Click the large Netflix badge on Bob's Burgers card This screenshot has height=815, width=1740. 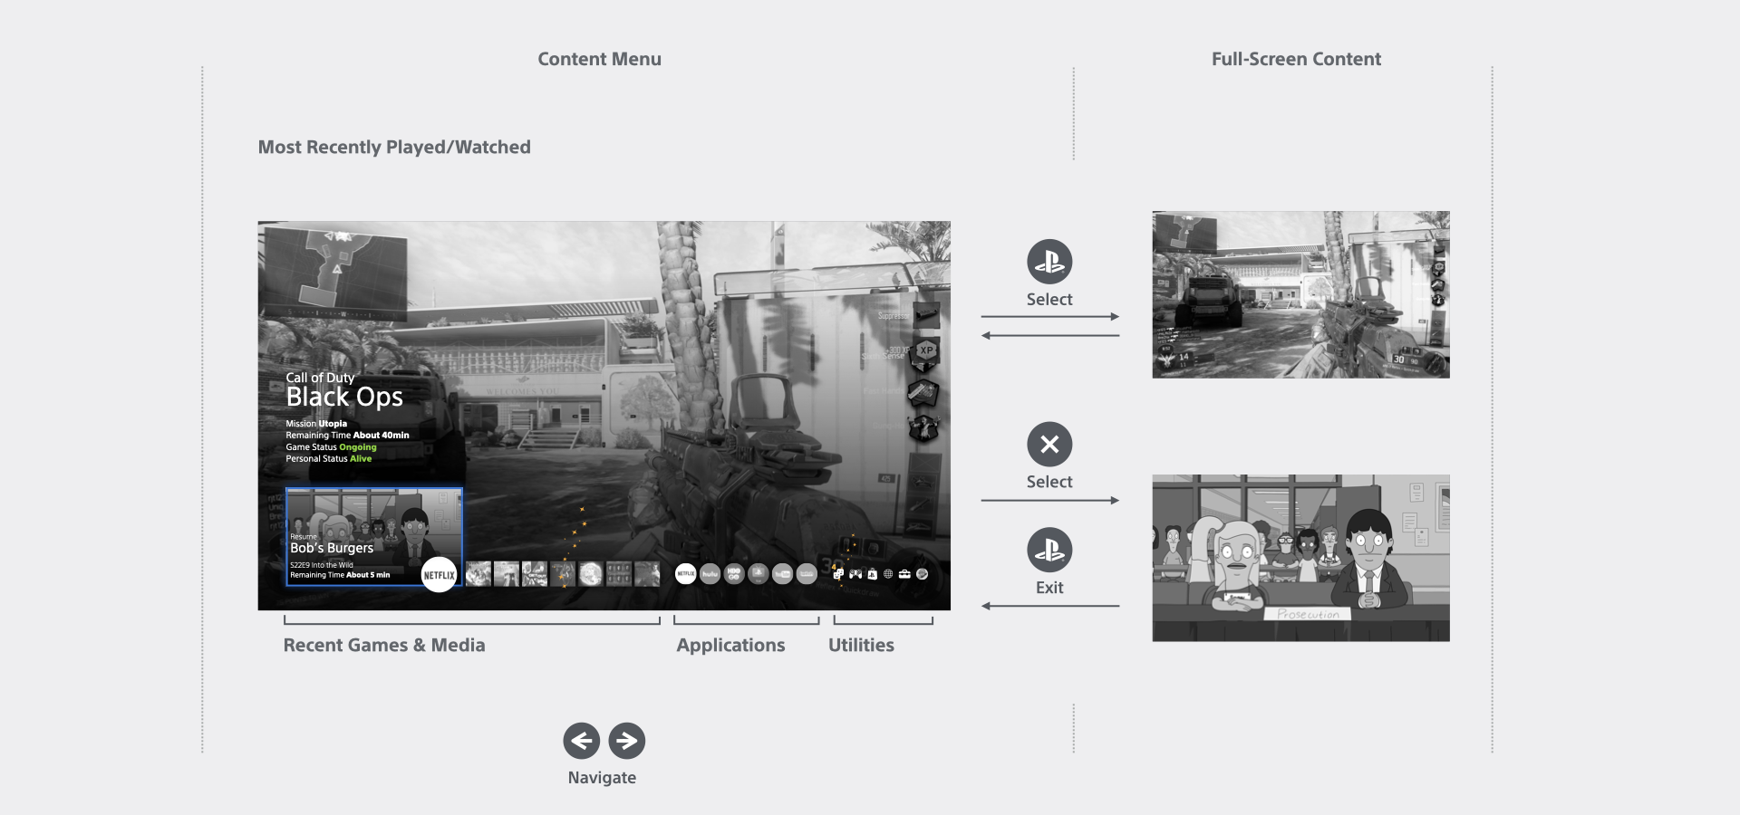[x=440, y=575]
